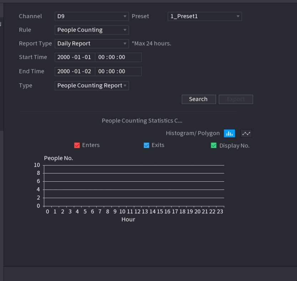Image resolution: width=297 pixels, height=281 pixels.
Task: Switch chart to histogram view
Action: 229,134
